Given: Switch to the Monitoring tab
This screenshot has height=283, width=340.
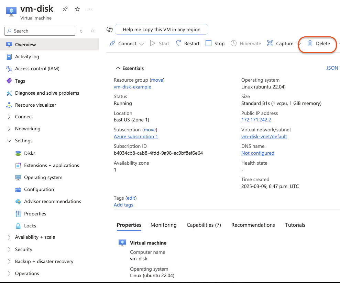Looking at the screenshot, I should tap(164, 225).
